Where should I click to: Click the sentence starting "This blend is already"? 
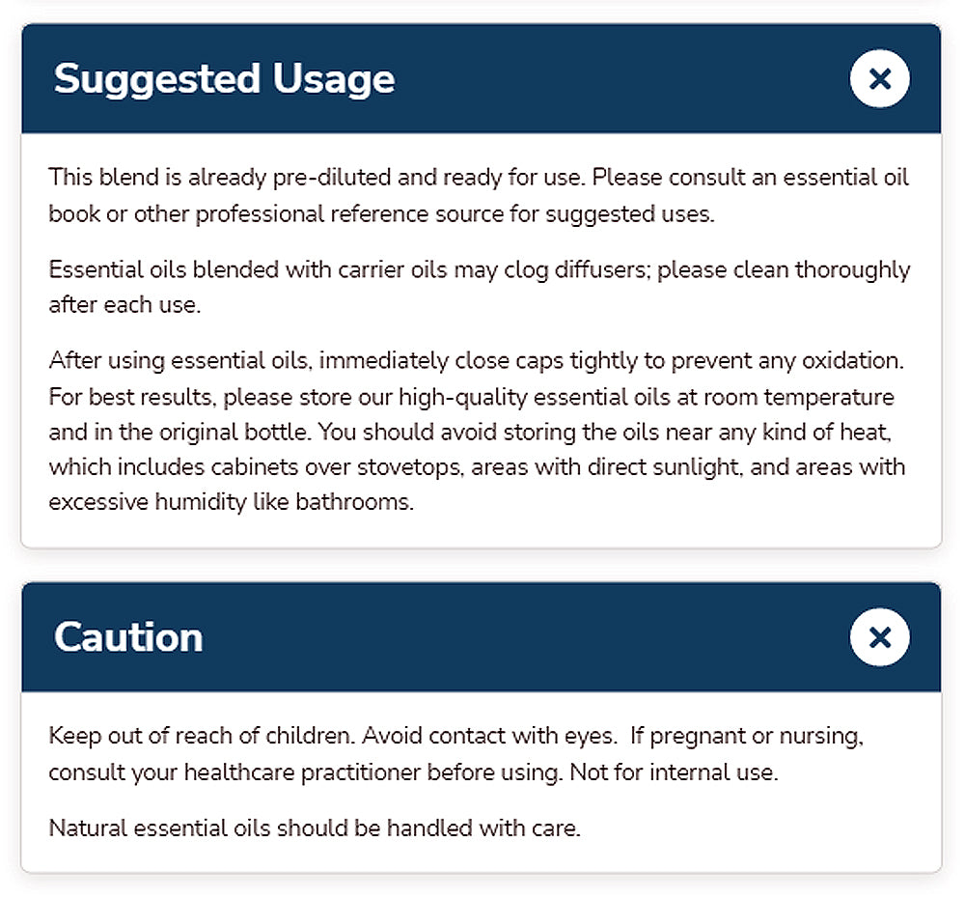pos(318,179)
